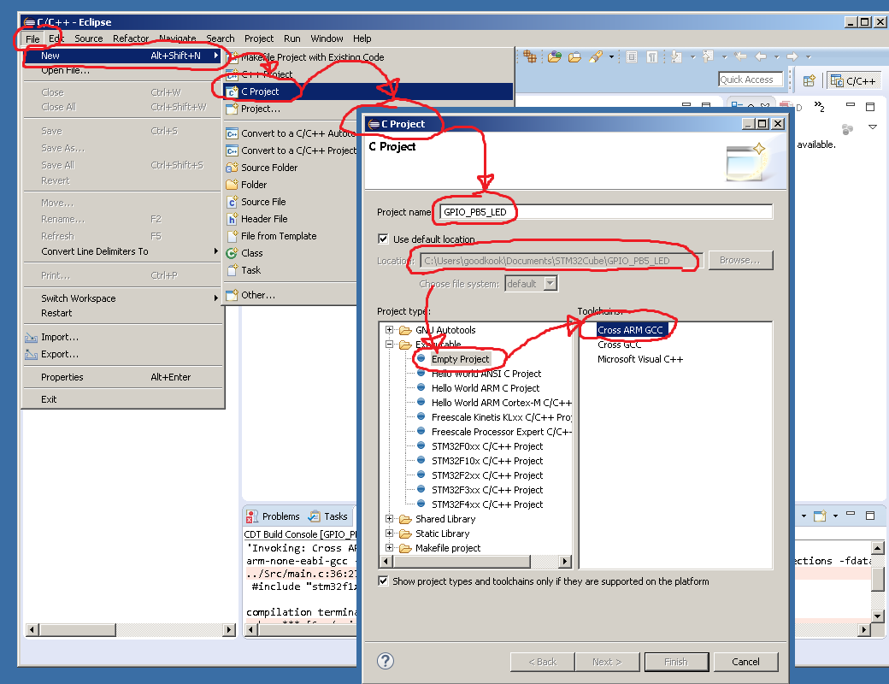The image size is (889, 684).
Task: Uncheck Use default location checkbox
Action: (383, 239)
